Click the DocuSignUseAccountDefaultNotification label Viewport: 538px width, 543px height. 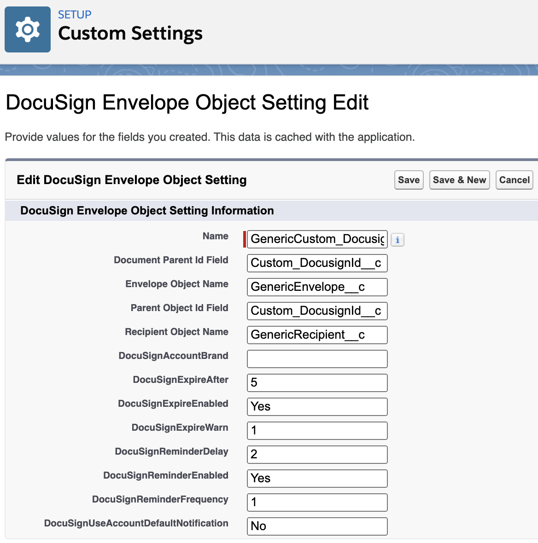(136, 523)
